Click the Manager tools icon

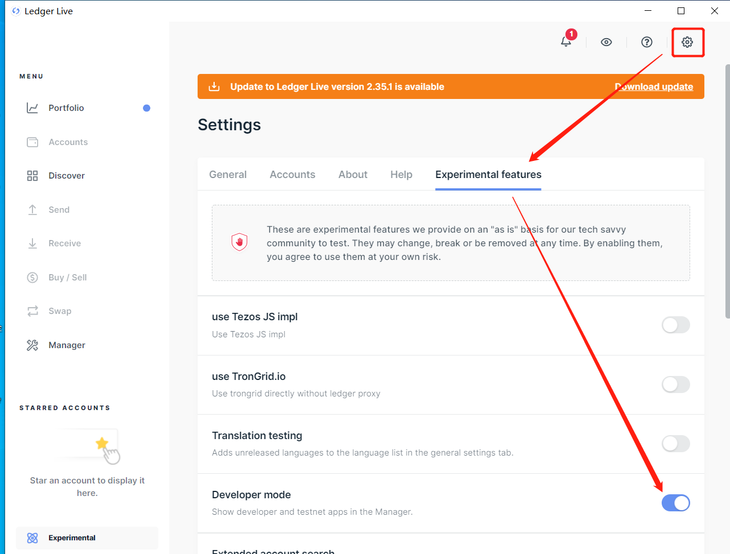tap(32, 345)
